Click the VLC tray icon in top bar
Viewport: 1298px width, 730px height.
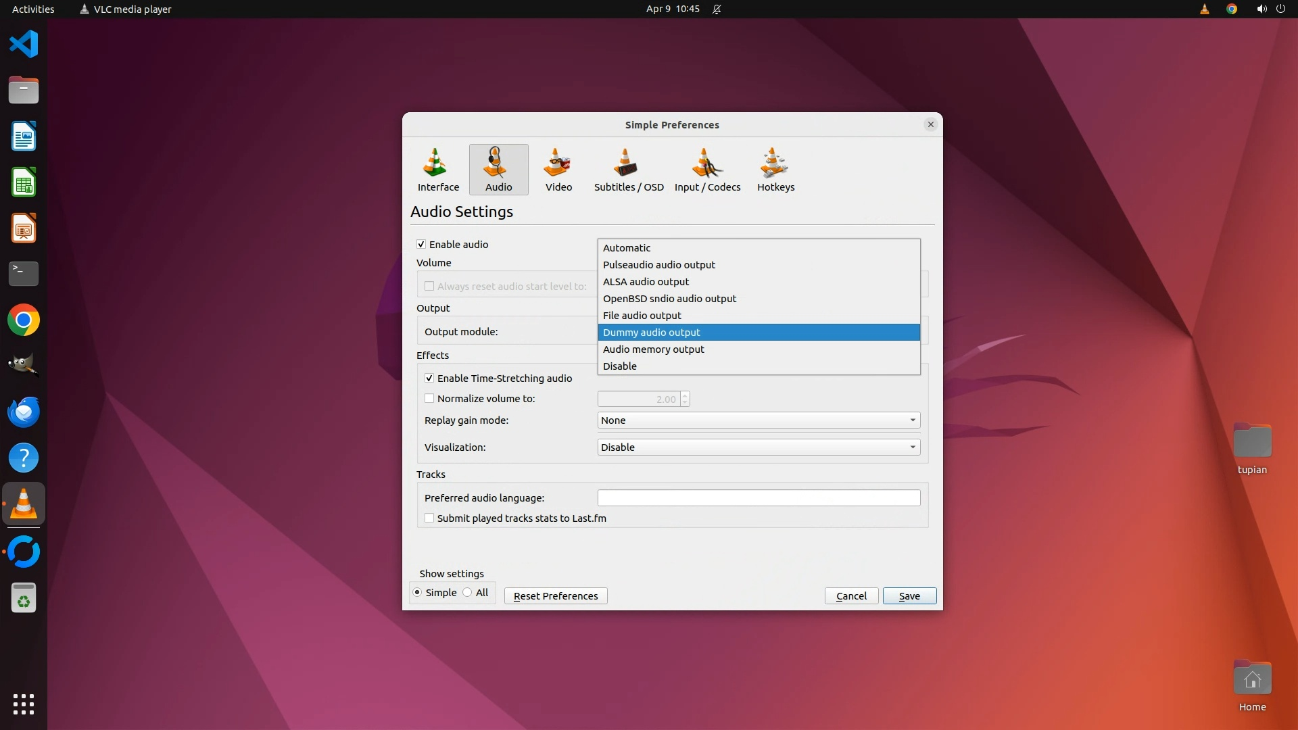(x=1204, y=9)
